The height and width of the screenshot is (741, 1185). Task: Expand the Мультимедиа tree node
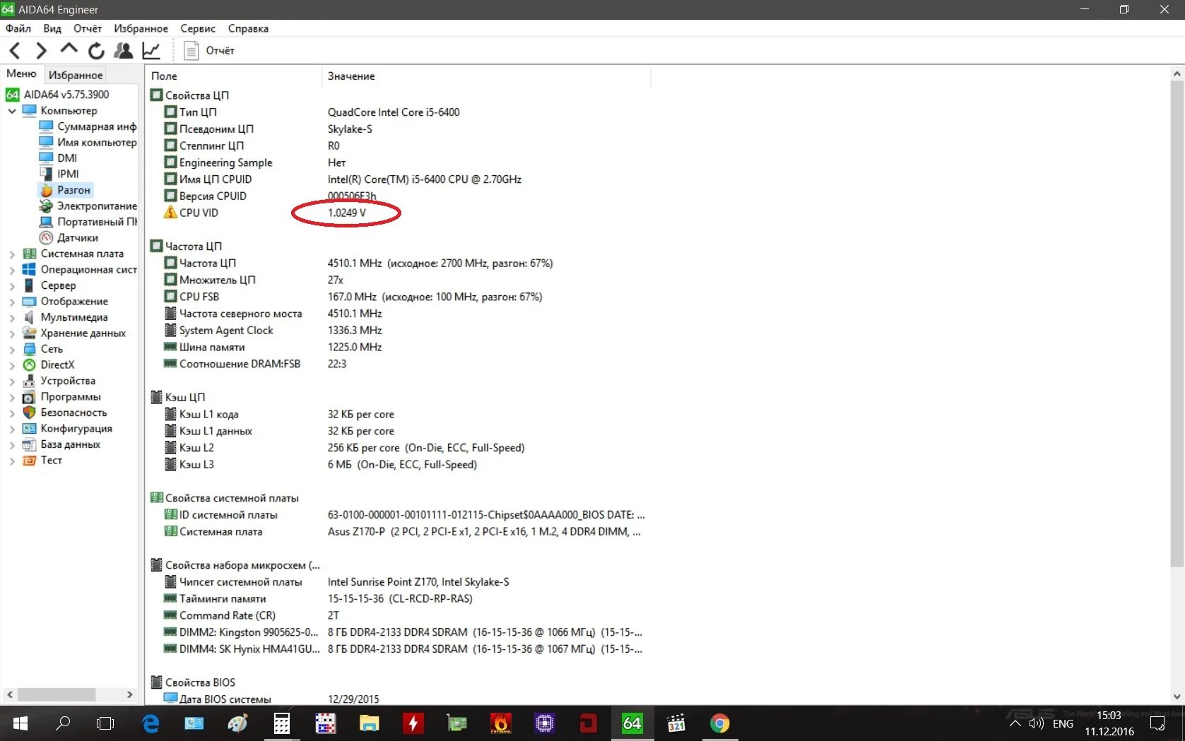12,318
